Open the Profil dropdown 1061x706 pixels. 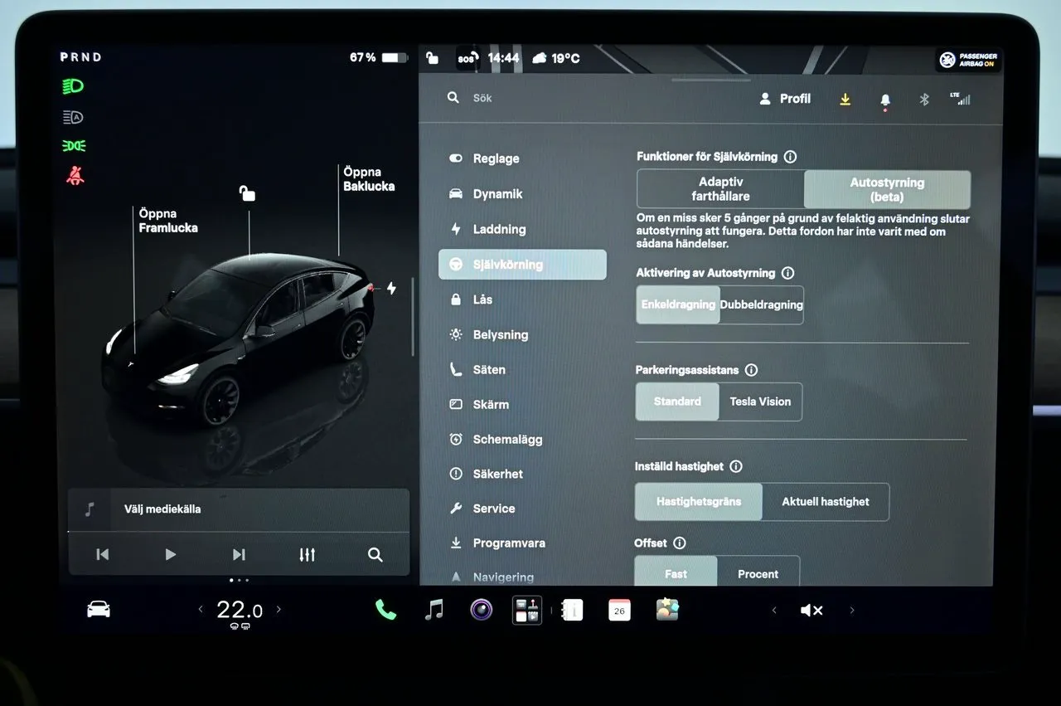785,99
